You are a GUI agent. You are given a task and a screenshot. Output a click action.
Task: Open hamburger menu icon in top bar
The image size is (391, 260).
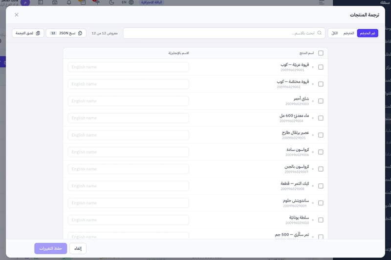(x=322, y=2)
